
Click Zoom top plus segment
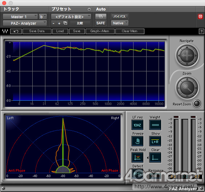click(x=187, y=79)
